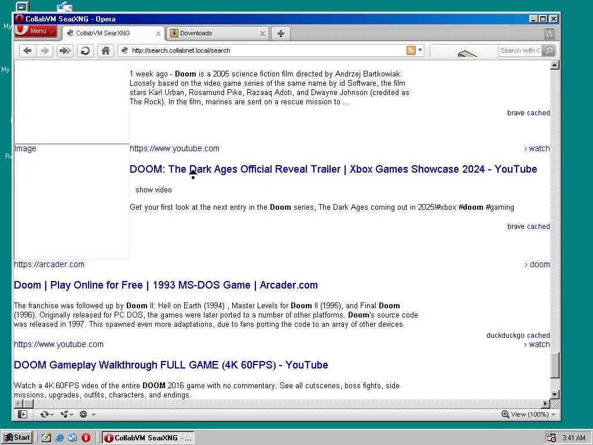Image resolution: width=593 pixels, height=445 pixels.
Task: Click the RSS feed icon in address bar
Action: [411, 50]
